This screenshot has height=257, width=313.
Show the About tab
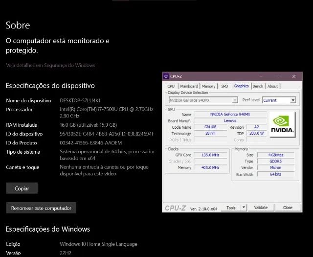(272, 86)
